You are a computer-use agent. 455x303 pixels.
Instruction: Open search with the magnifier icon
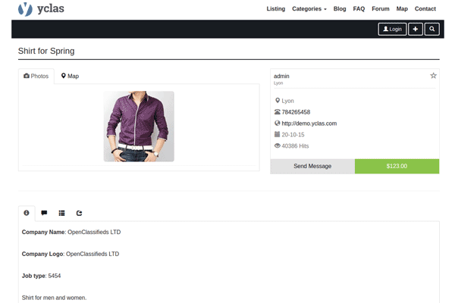(432, 29)
